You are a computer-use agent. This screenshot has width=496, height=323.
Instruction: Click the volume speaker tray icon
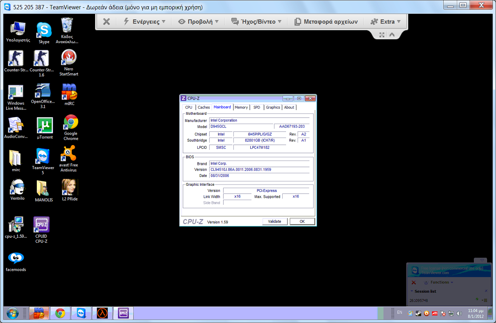tap(459, 313)
